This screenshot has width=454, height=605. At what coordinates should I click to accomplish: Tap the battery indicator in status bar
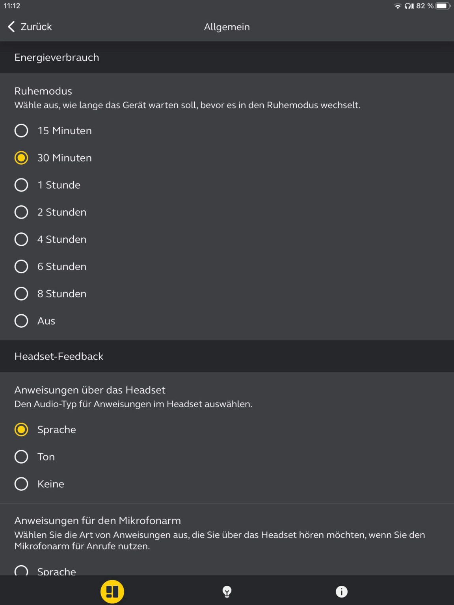(443, 6)
